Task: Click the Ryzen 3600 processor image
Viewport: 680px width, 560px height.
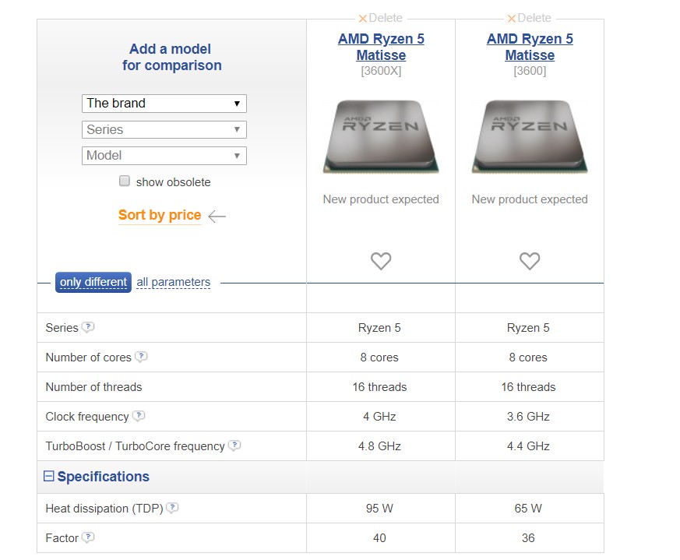Action: click(x=530, y=136)
